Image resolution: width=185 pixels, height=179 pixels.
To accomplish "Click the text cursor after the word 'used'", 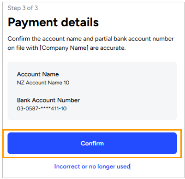I will (130, 167).
